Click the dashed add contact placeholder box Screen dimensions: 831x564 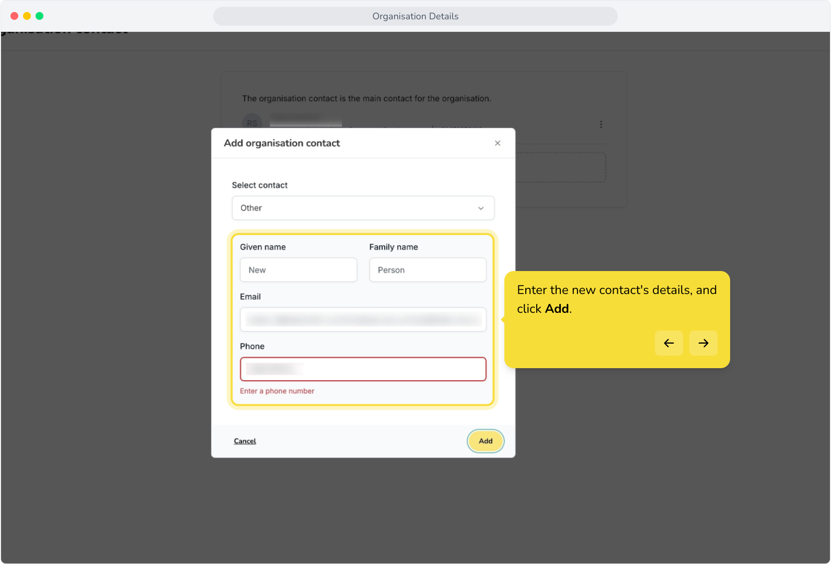560,168
